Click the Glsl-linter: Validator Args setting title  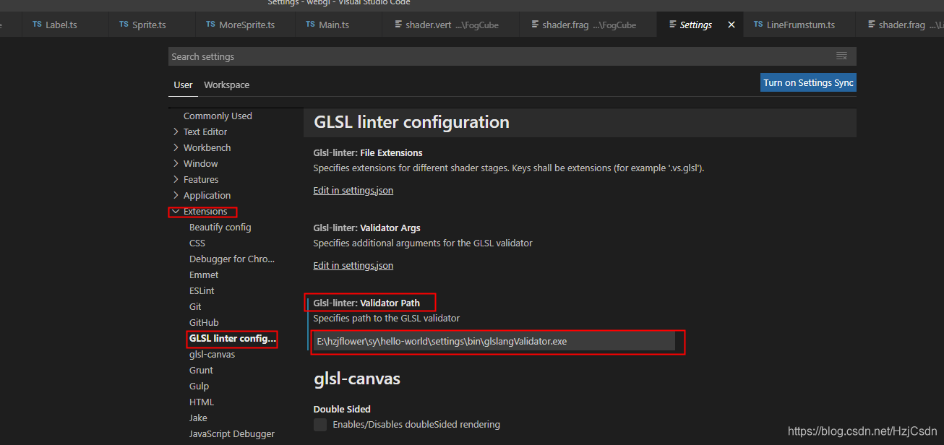[366, 228]
